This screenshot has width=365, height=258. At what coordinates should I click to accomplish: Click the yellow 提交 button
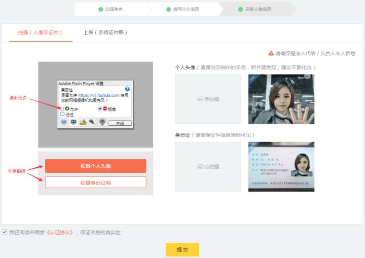coord(182,249)
